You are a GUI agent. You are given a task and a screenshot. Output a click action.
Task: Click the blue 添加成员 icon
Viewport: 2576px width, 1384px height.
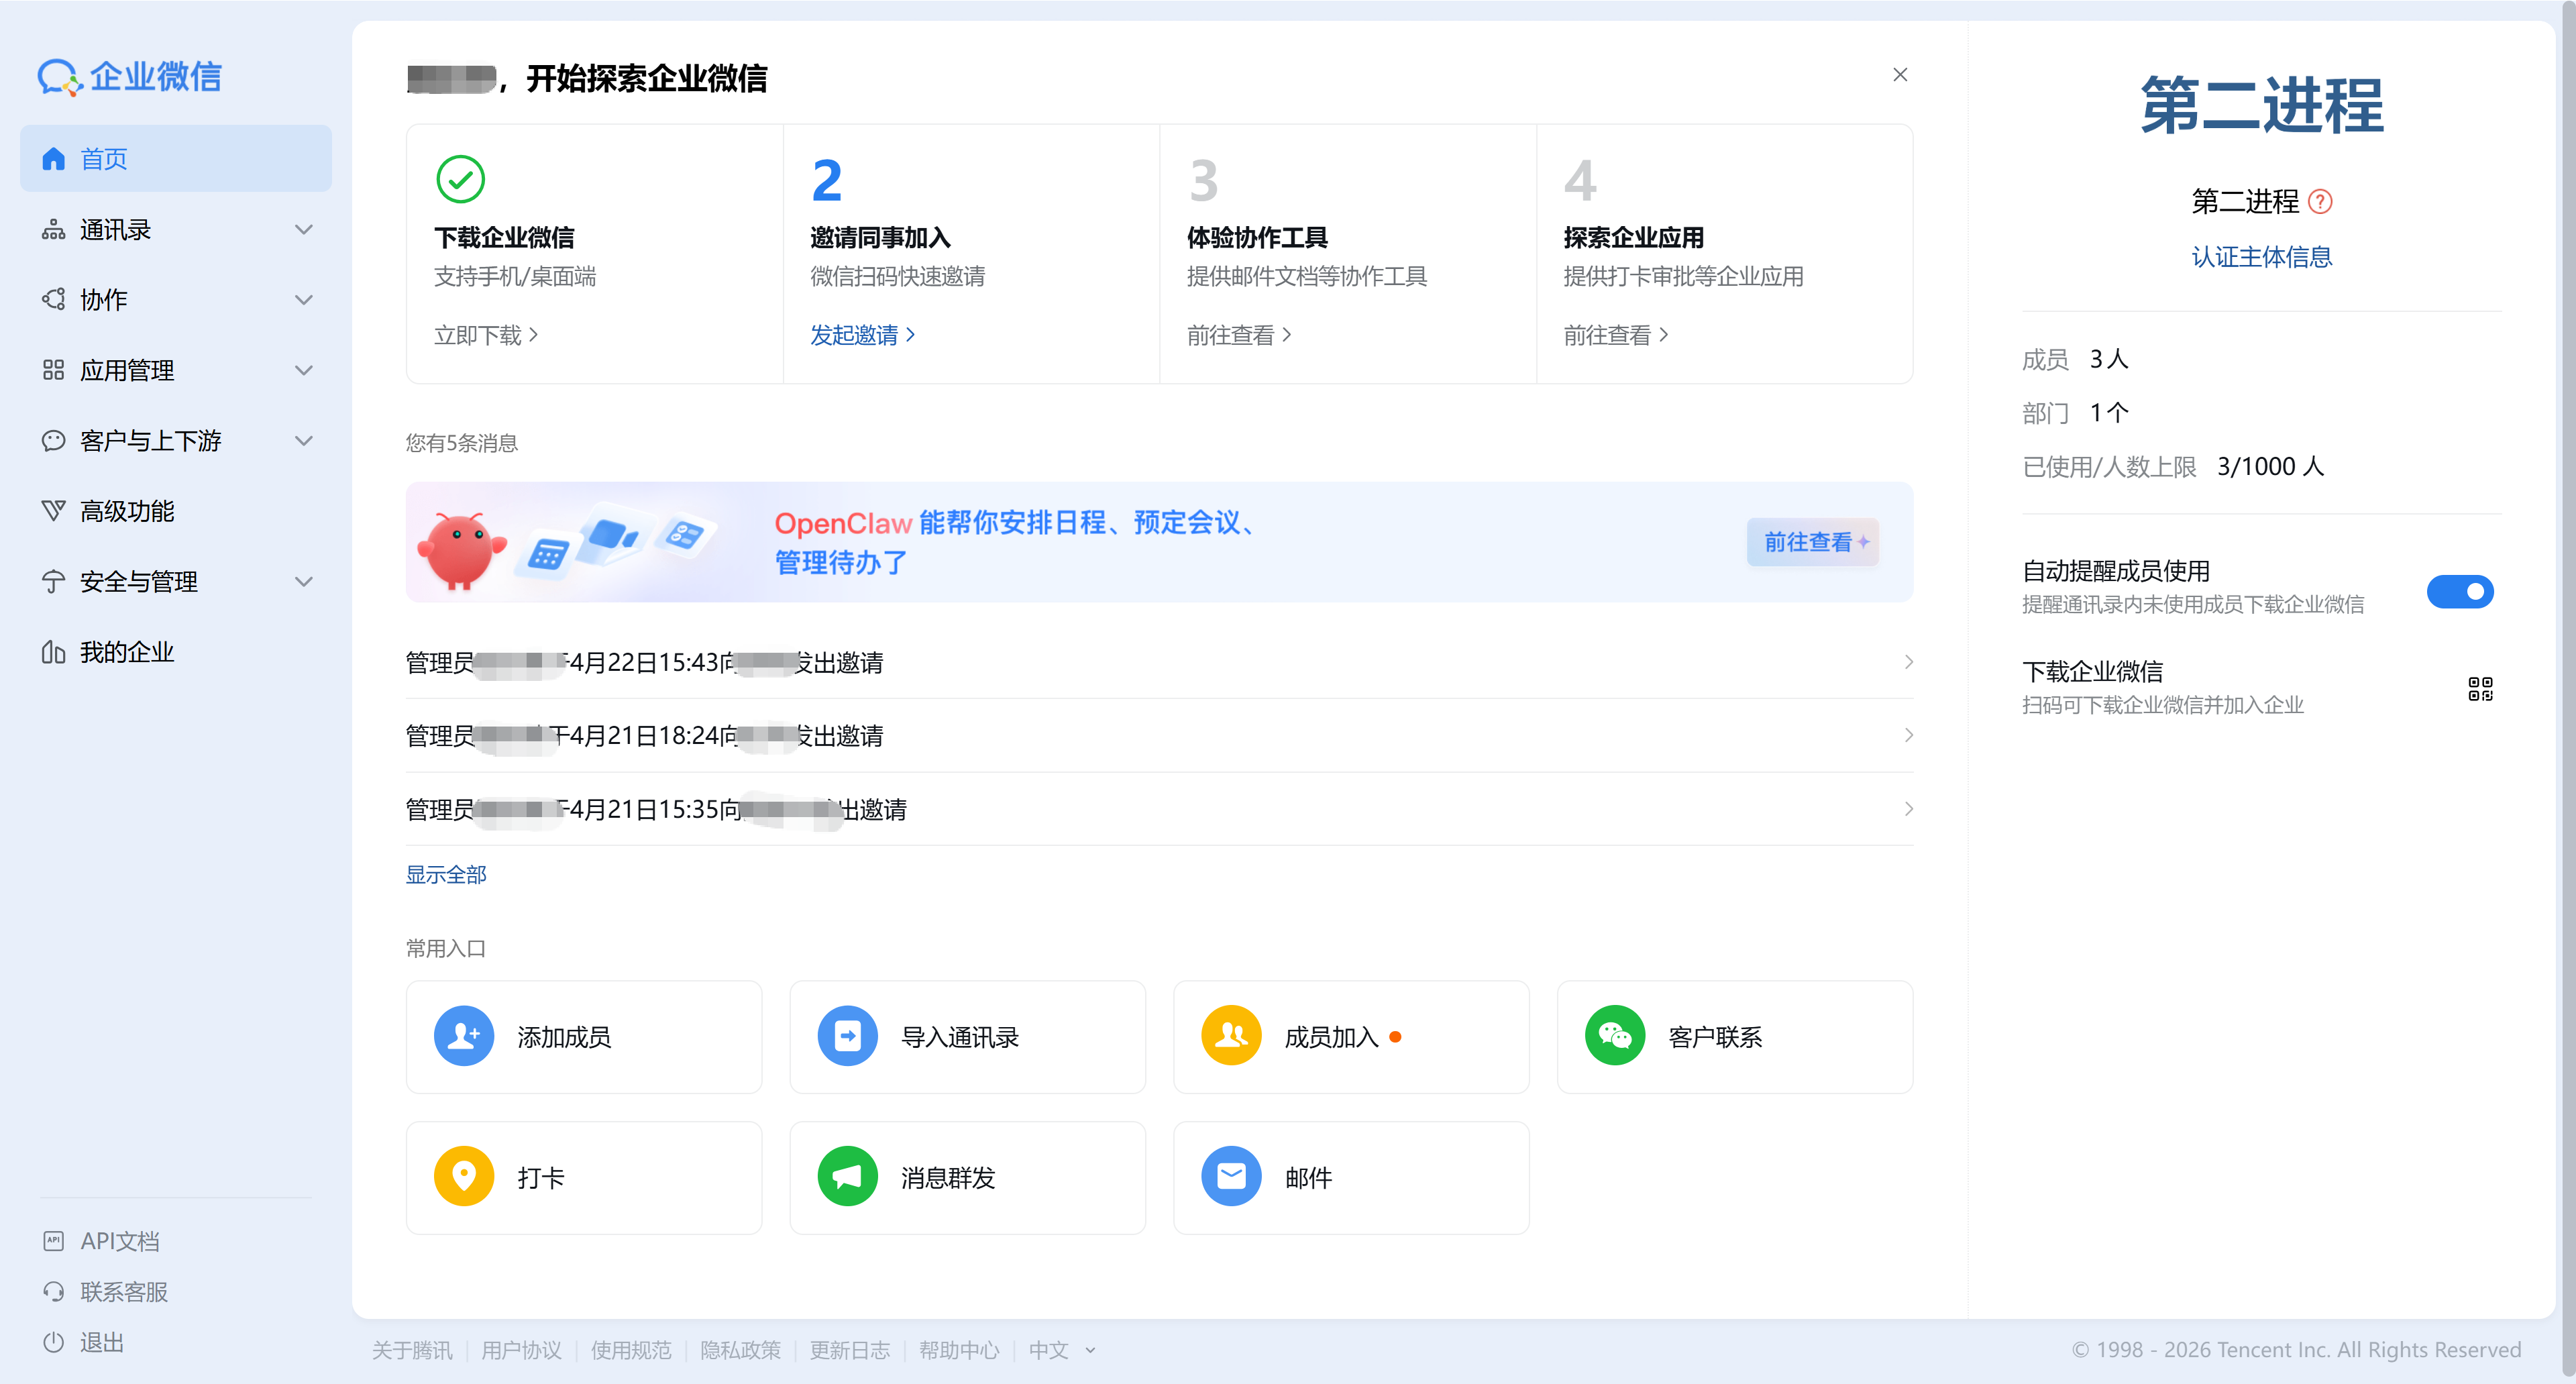(x=464, y=1036)
